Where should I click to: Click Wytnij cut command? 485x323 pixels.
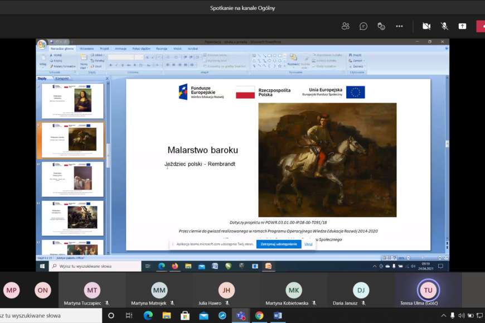[x=56, y=55]
